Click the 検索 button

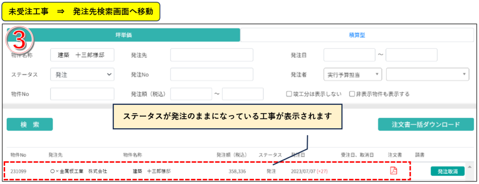click(x=29, y=125)
